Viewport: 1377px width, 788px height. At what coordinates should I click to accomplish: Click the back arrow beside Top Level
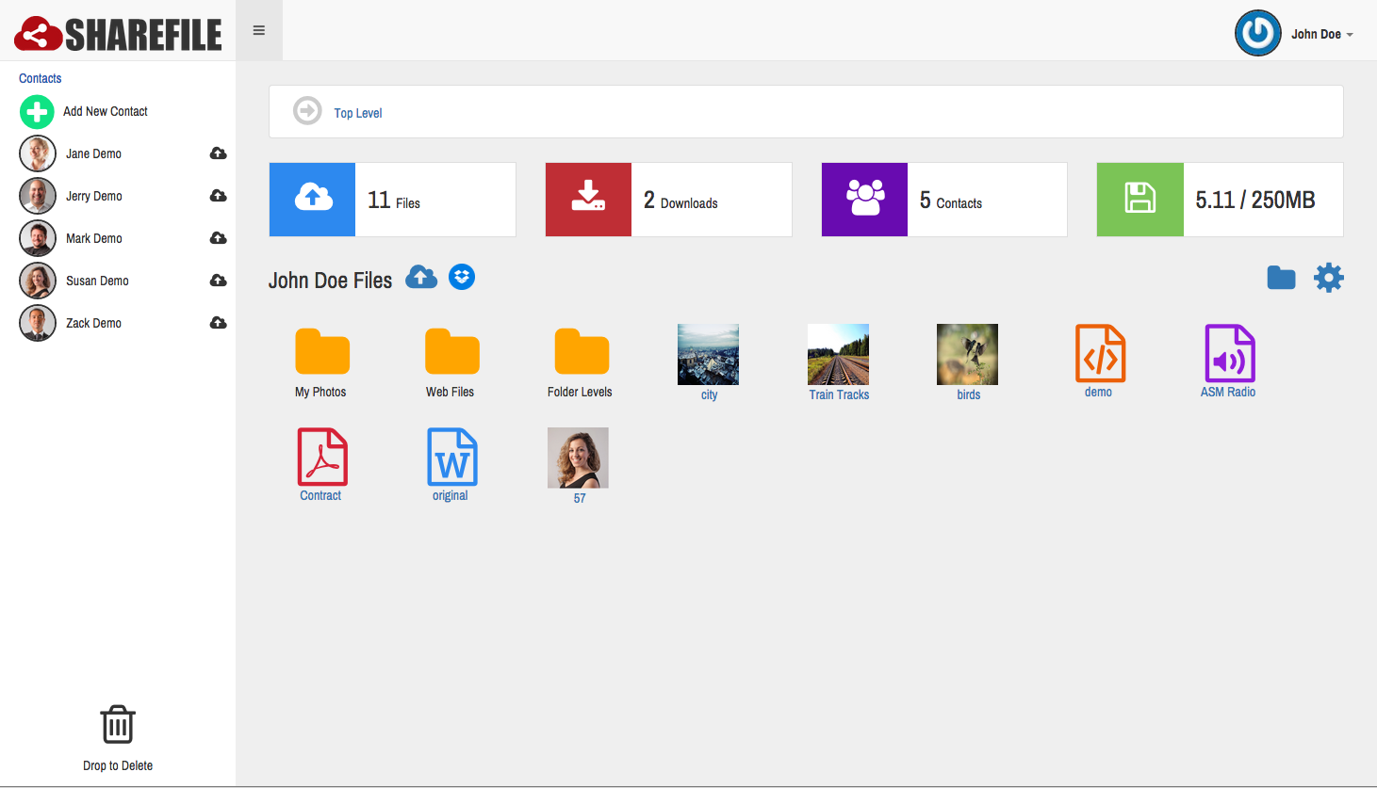pos(307,111)
